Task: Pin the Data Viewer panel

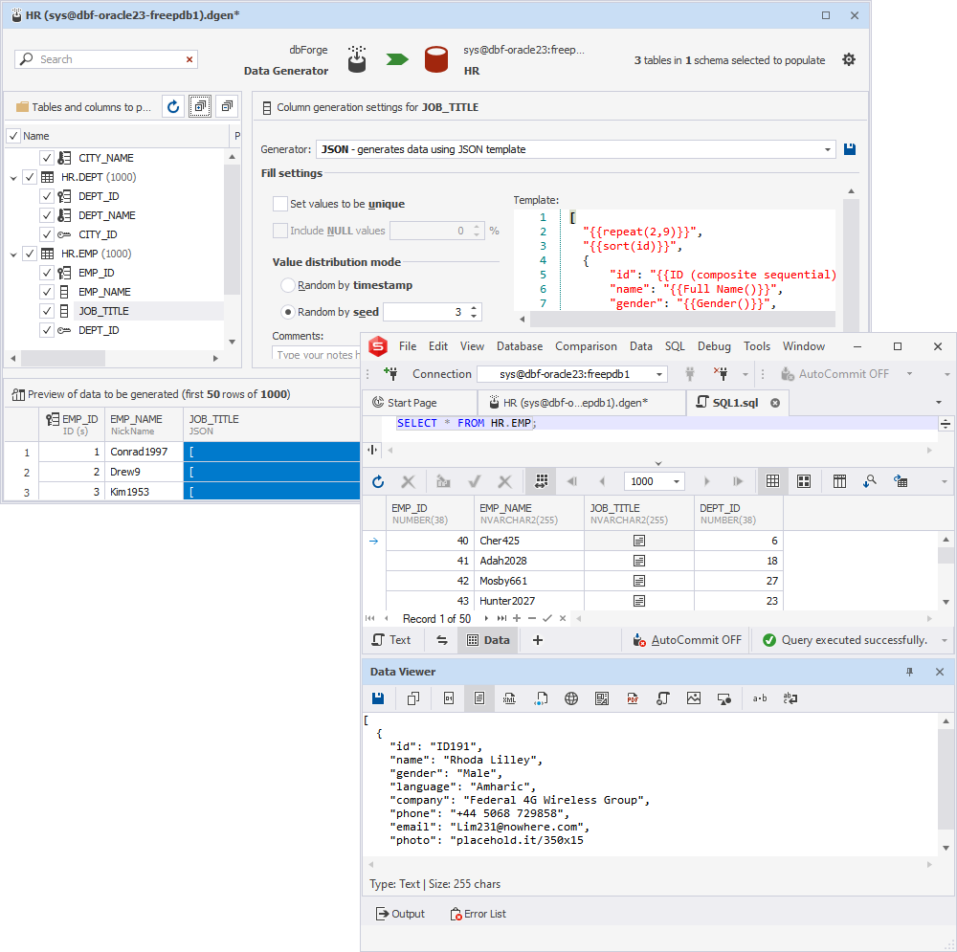Action: coord(909,672)
